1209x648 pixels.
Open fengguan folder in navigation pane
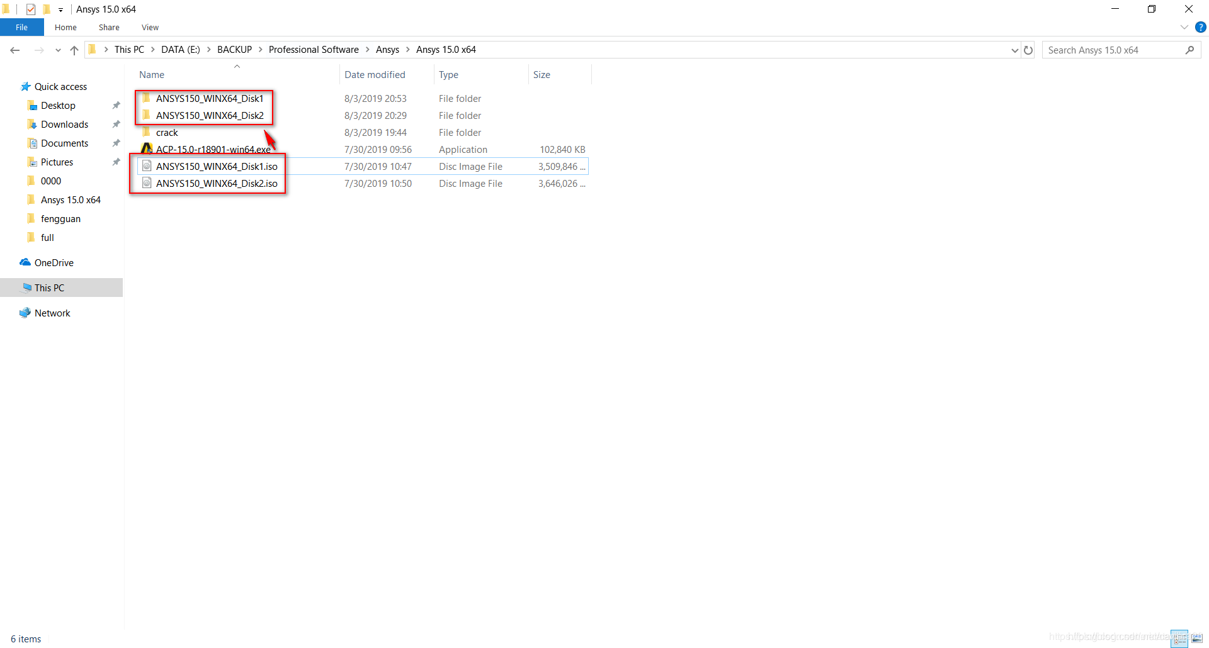pyautogui.click(x=60, y=218)
